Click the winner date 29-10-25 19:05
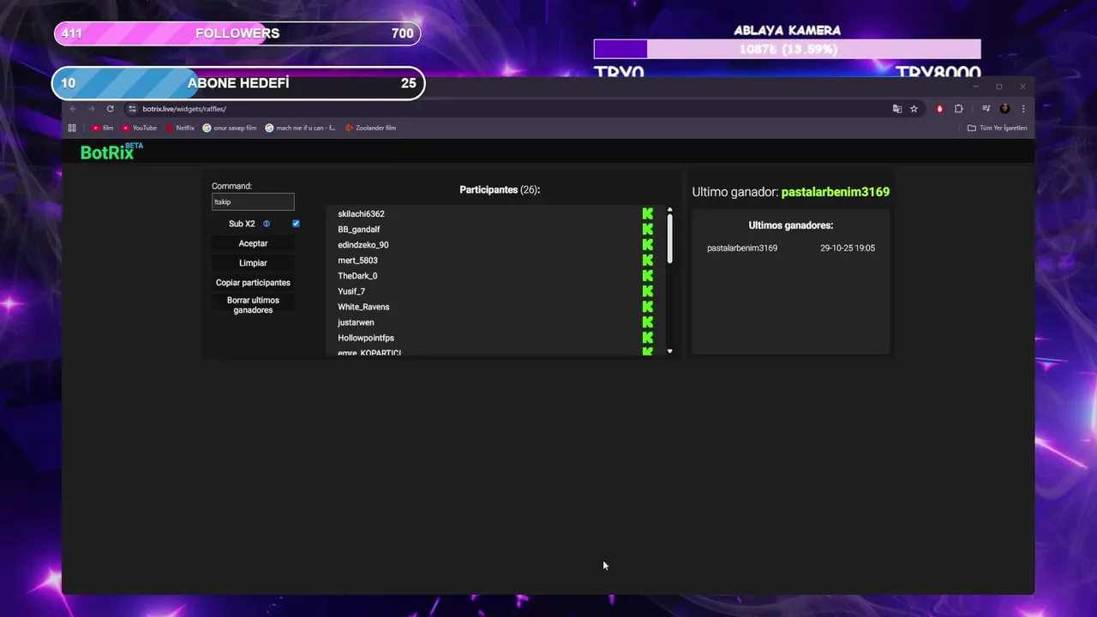 tap(848, 248)
